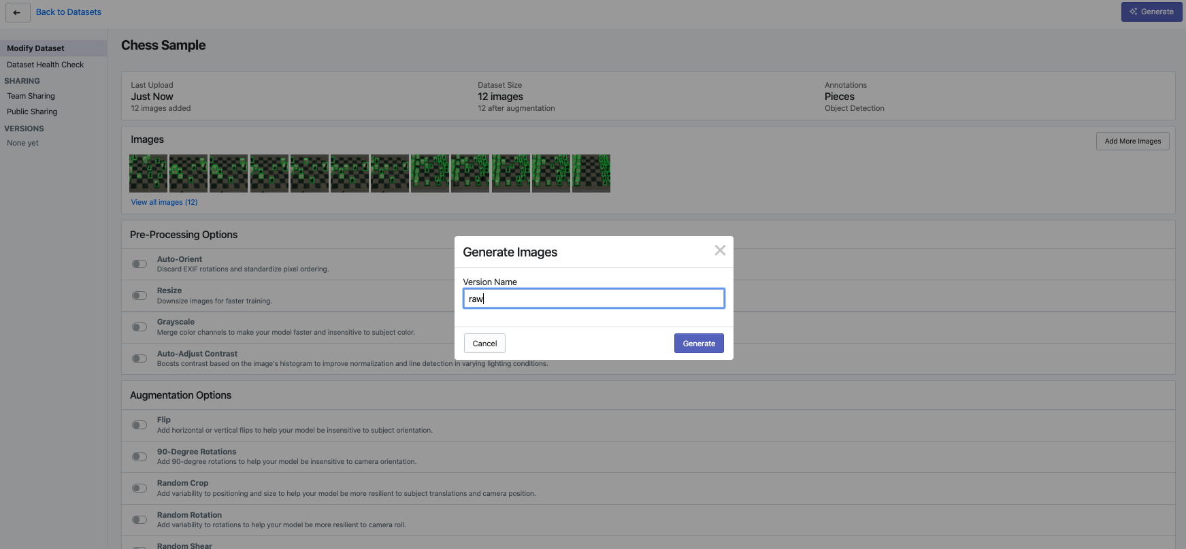Enable the Flip augmentation toggle

point(139,425)
